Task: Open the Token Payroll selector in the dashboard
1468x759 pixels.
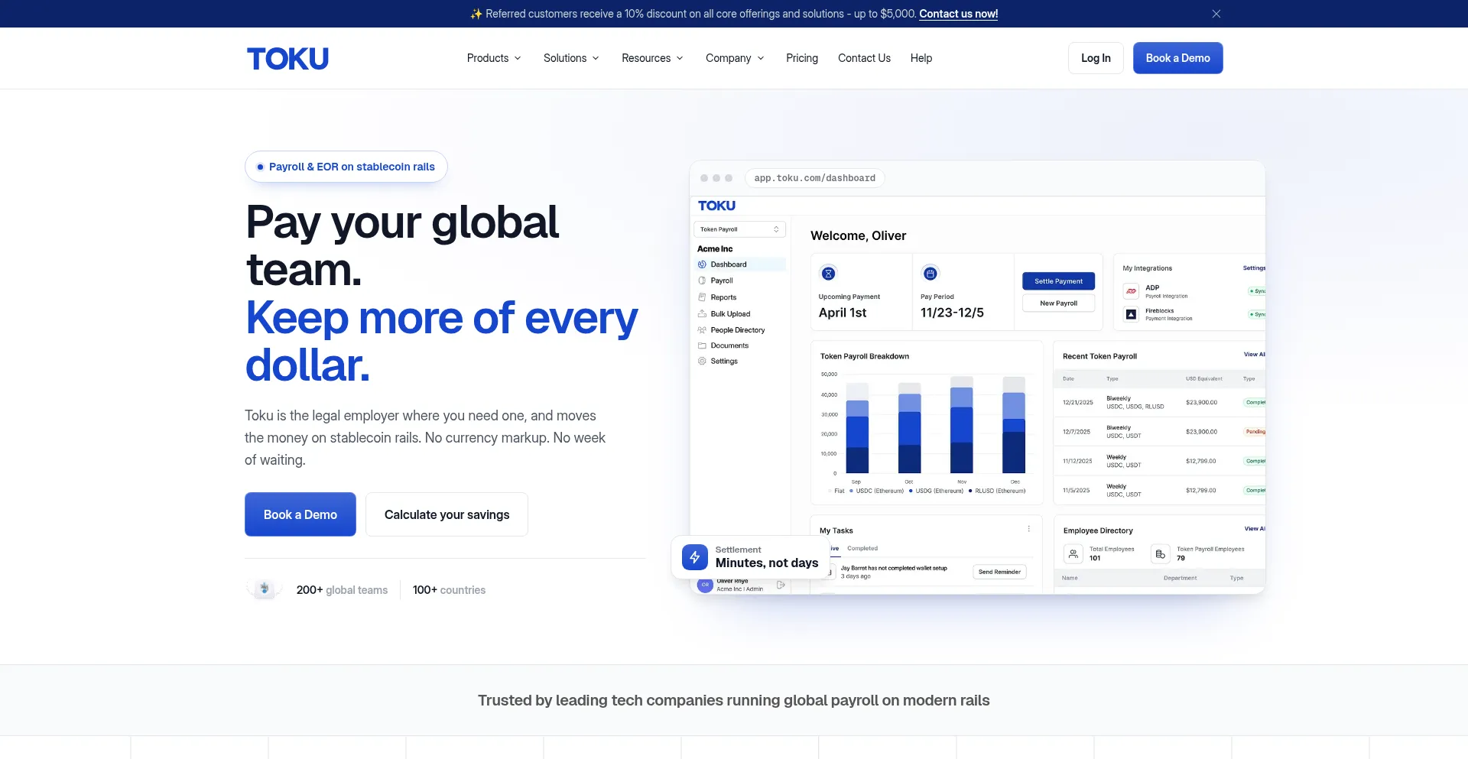Action: click(739, 229)
